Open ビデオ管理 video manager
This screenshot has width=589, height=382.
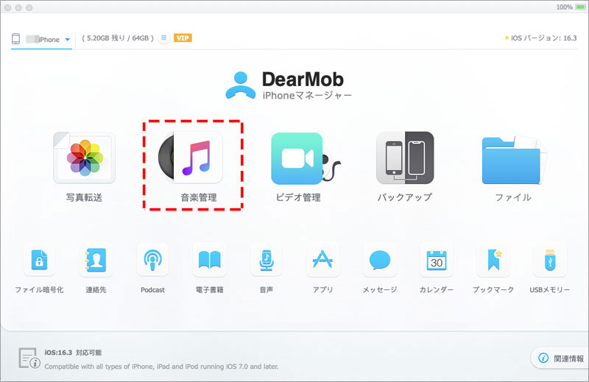pos(306,158)
